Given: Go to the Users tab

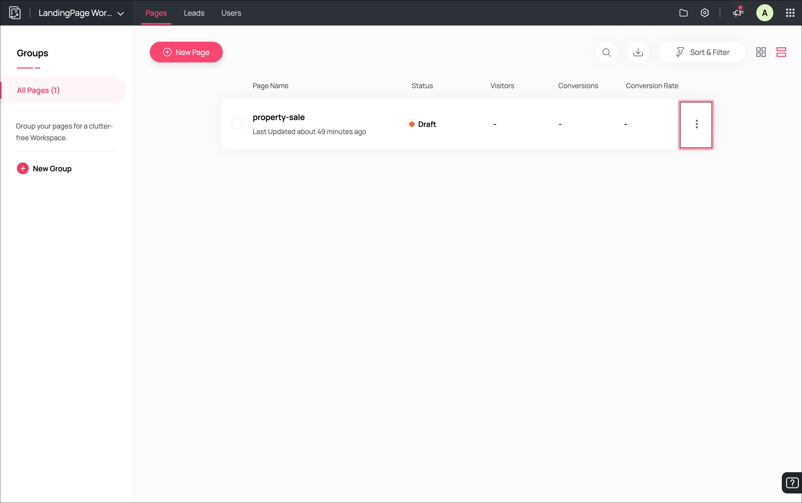Looking at the screenshot, I should tap(231, 13).
